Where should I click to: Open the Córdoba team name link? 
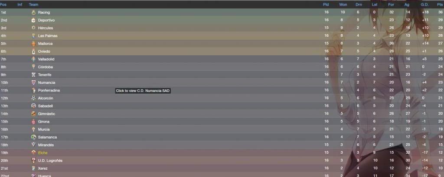click(45, 67)
